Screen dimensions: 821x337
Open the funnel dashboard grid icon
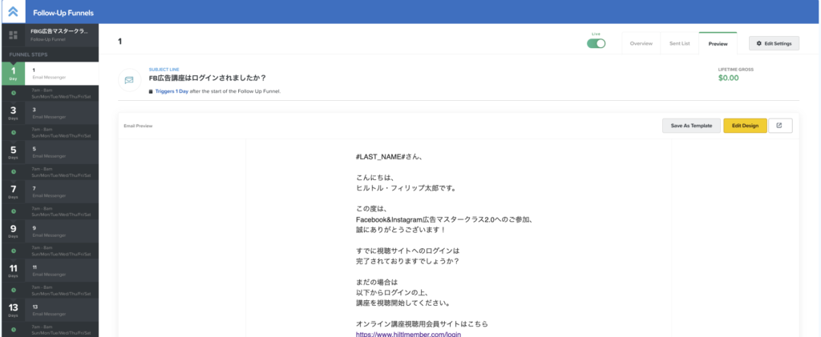(14, 35)
